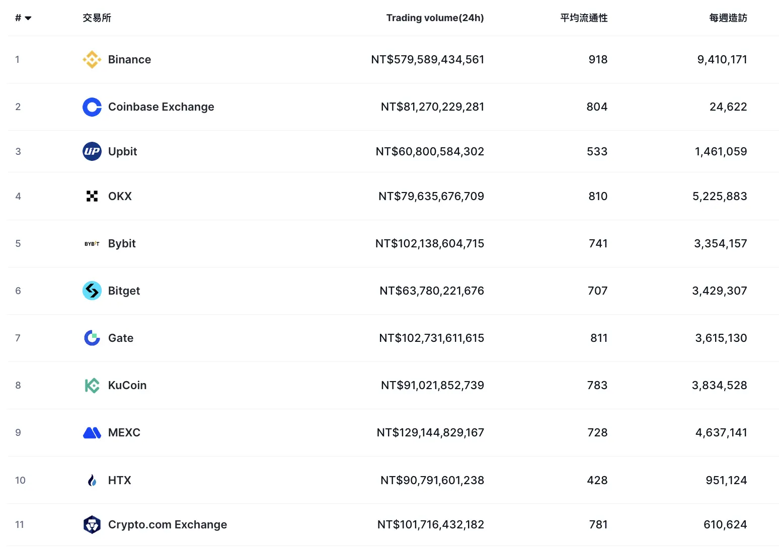The width and height of the screenshot is (779, 547).
Task: Open the Coinbase Exchange name link
Action: [x=161, y=107]
